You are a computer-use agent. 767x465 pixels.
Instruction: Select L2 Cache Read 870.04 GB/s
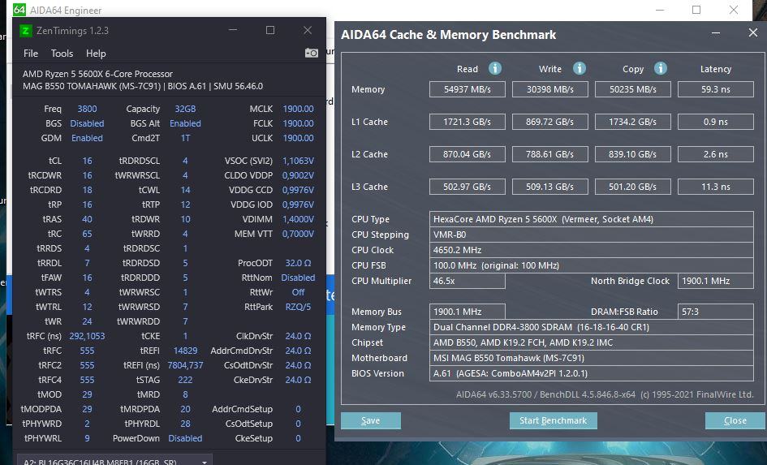point(468,154)
